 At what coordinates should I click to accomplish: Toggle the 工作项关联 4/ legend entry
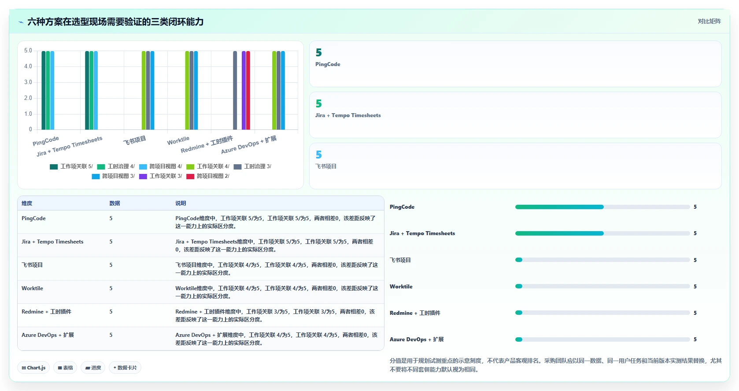[208, 166]
